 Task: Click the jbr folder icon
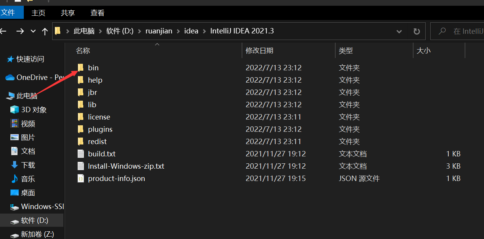81,92
